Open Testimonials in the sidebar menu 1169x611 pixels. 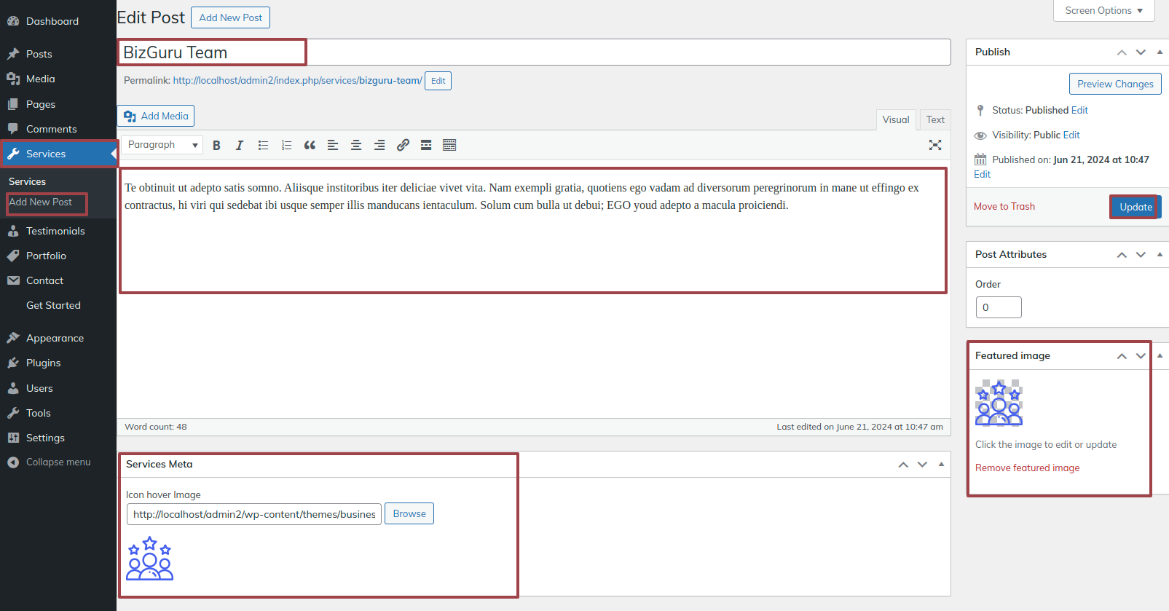point(55,231)
